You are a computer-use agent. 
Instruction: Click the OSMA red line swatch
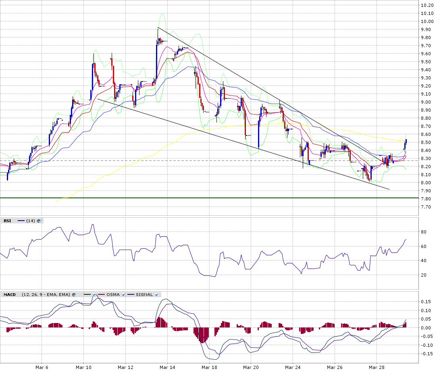[100, 295]
